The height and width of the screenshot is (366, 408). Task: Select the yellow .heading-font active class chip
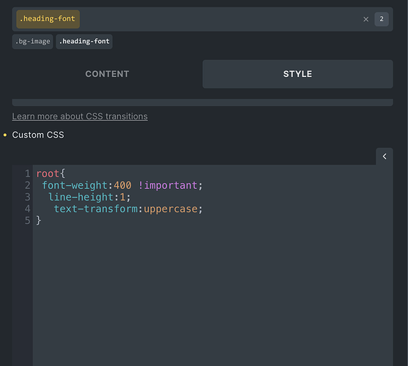point(48,19)
